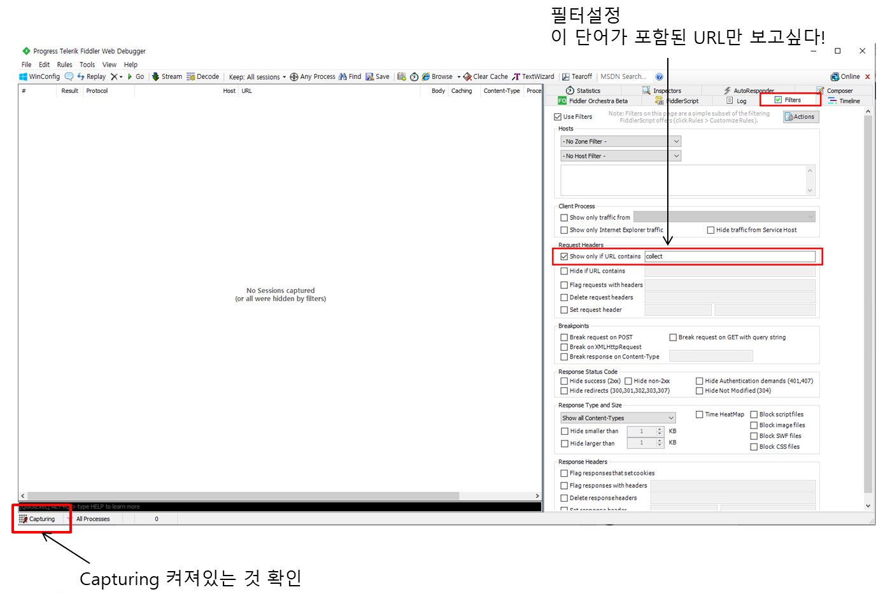
Task: Click the blue help question mark icon
Action: (660, 76)
